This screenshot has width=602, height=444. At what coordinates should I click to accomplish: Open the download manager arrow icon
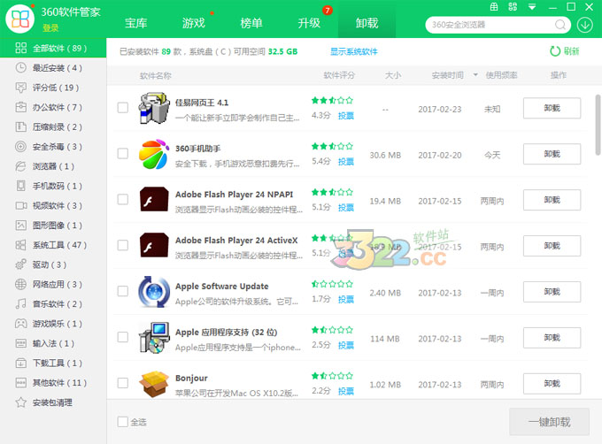[x=584, y=25]
